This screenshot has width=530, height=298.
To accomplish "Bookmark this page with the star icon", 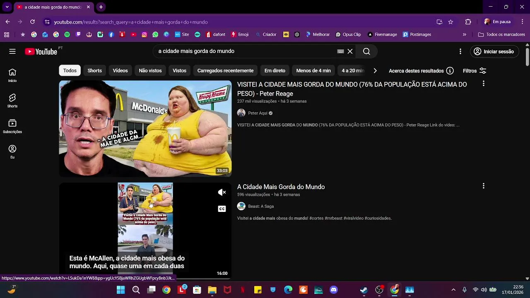I will click(450, 22).
